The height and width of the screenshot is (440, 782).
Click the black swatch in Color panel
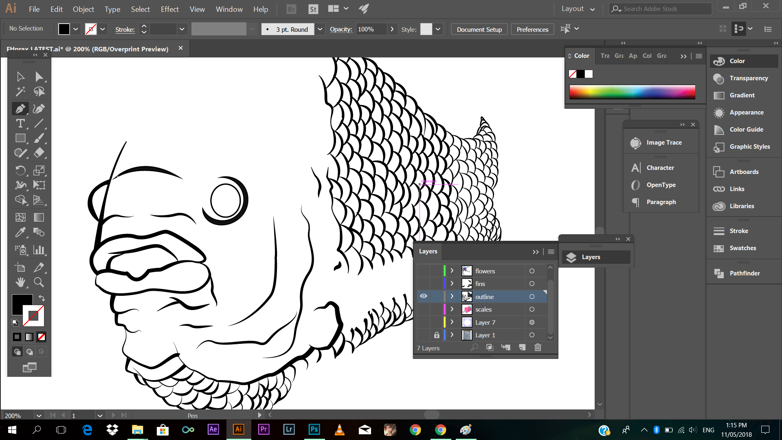(x=580, y=74)
